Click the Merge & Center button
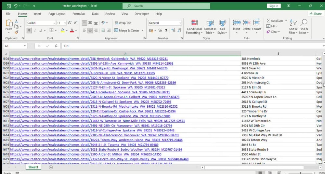 [127, 31]
